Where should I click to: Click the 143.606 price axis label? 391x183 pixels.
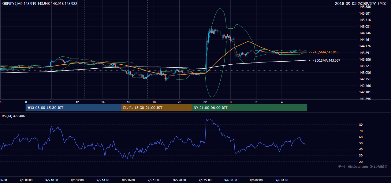pyautogui.click(x=365, y=59)
